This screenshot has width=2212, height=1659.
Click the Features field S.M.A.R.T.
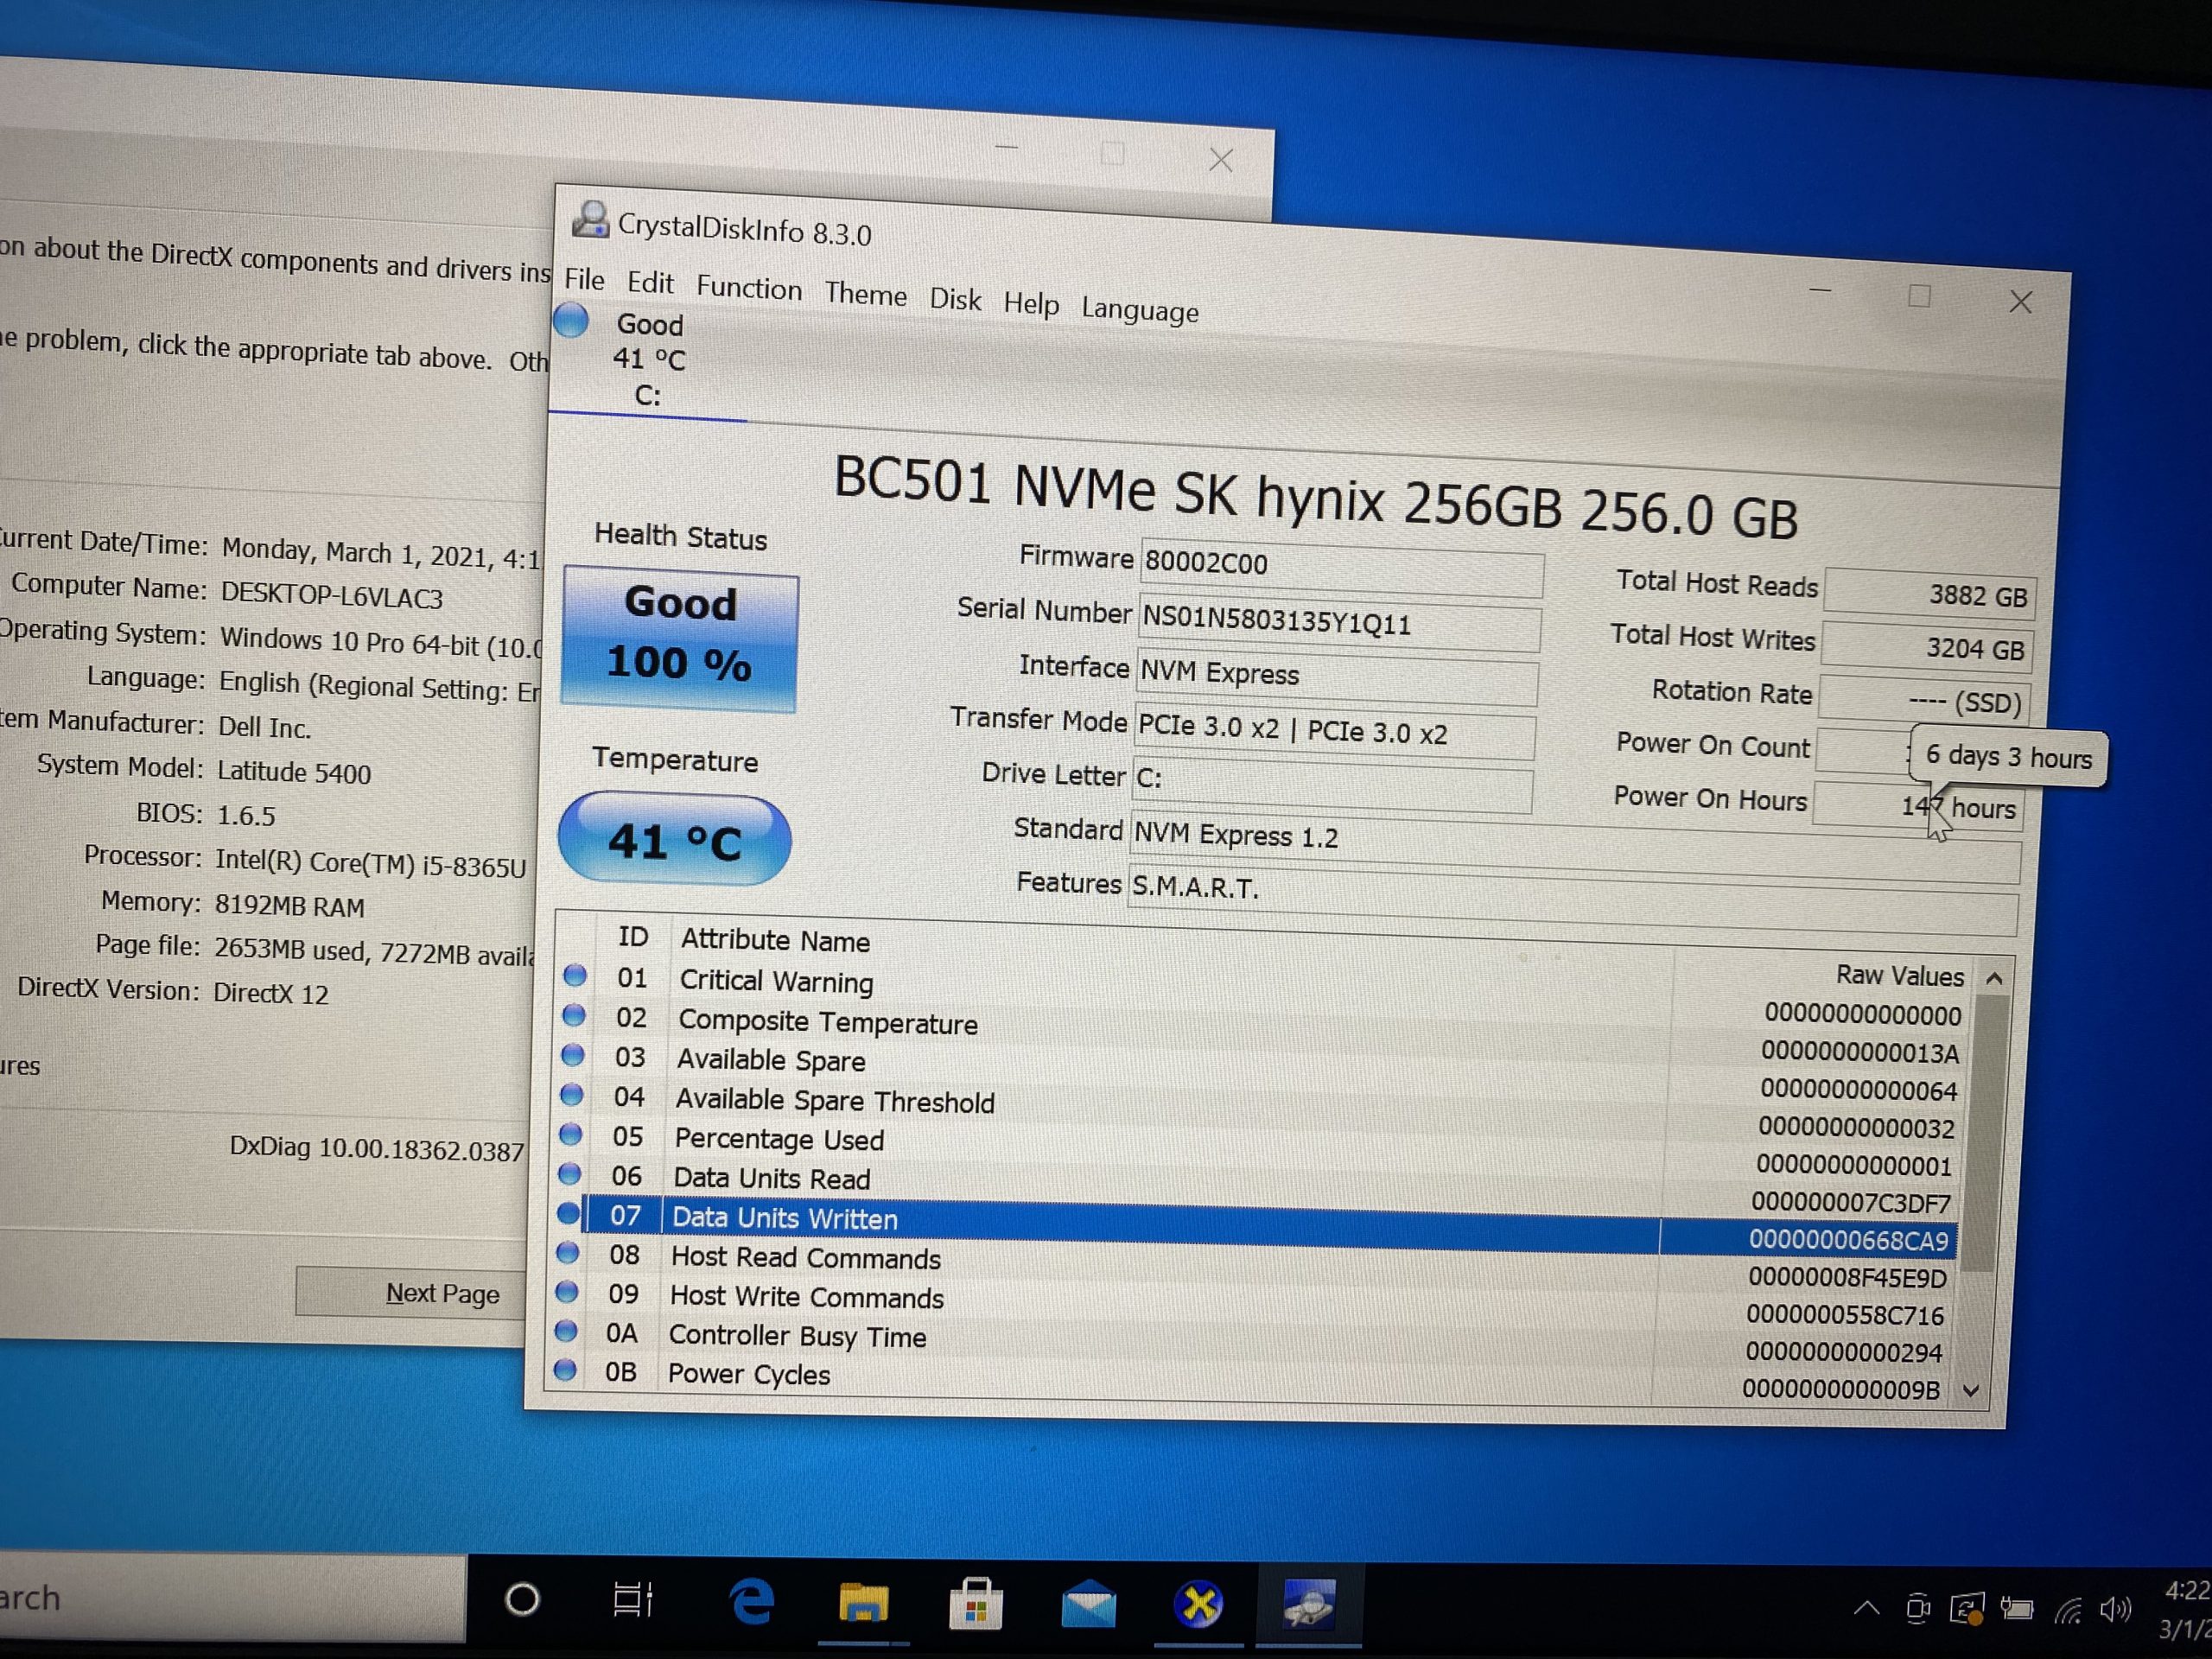pos(1572,900)
